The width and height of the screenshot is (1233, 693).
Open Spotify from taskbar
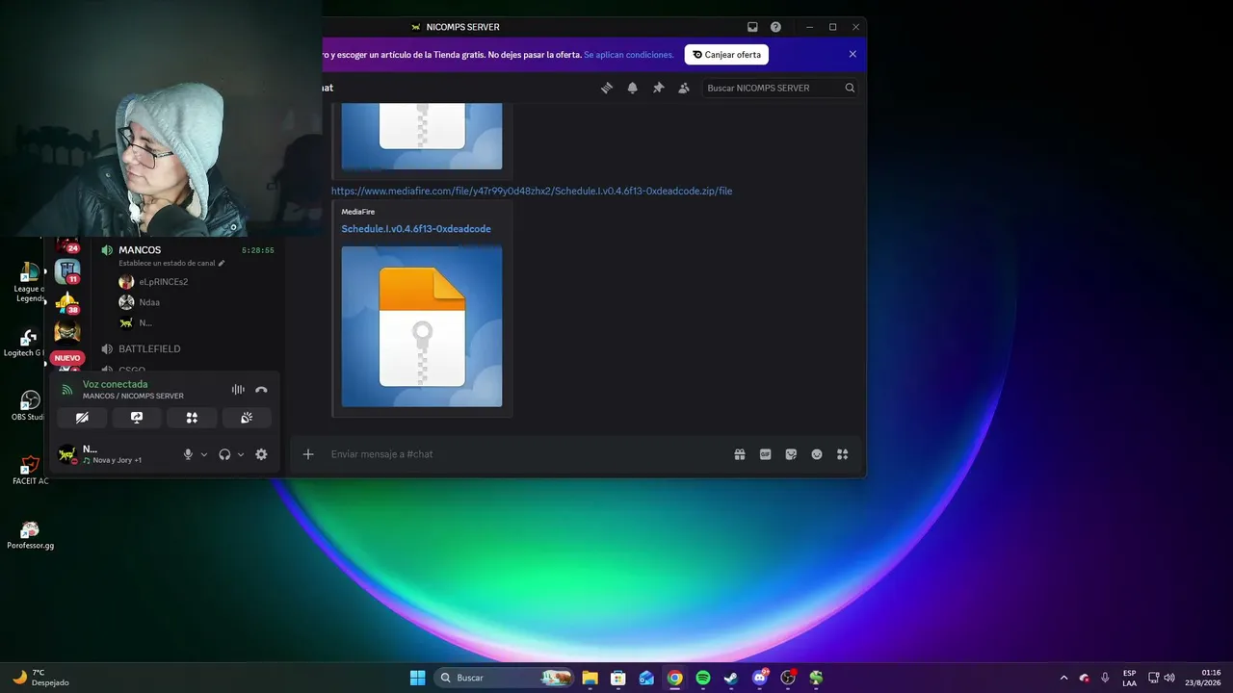click(703, 678)
